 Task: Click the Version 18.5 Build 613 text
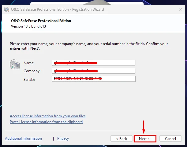[x=28, y=26]
